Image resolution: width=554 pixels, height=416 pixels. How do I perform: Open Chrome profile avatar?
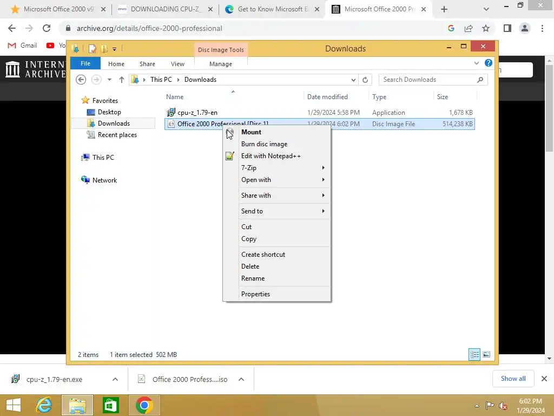pyautogui.click(x=525, y=28)
